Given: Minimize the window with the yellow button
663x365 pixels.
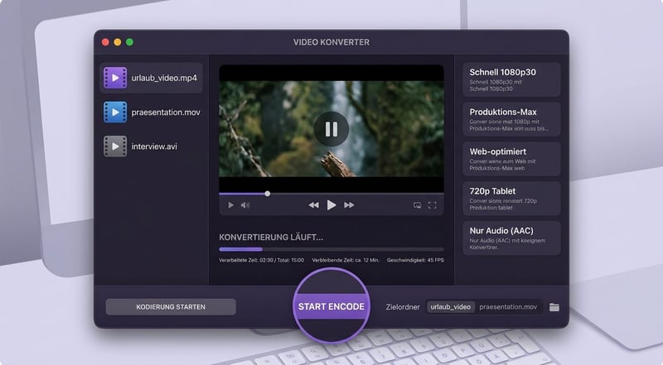Looking at the screenshot, I should coord(118,42).
